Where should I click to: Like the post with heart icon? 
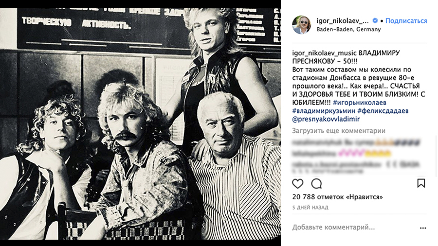coord(297,184)
